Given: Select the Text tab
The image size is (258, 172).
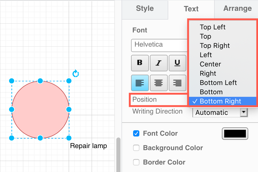Looking at the screenshot, I should tap(191, 8).
